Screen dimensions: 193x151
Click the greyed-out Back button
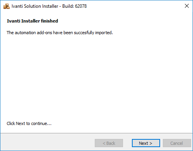click(109, 143)
